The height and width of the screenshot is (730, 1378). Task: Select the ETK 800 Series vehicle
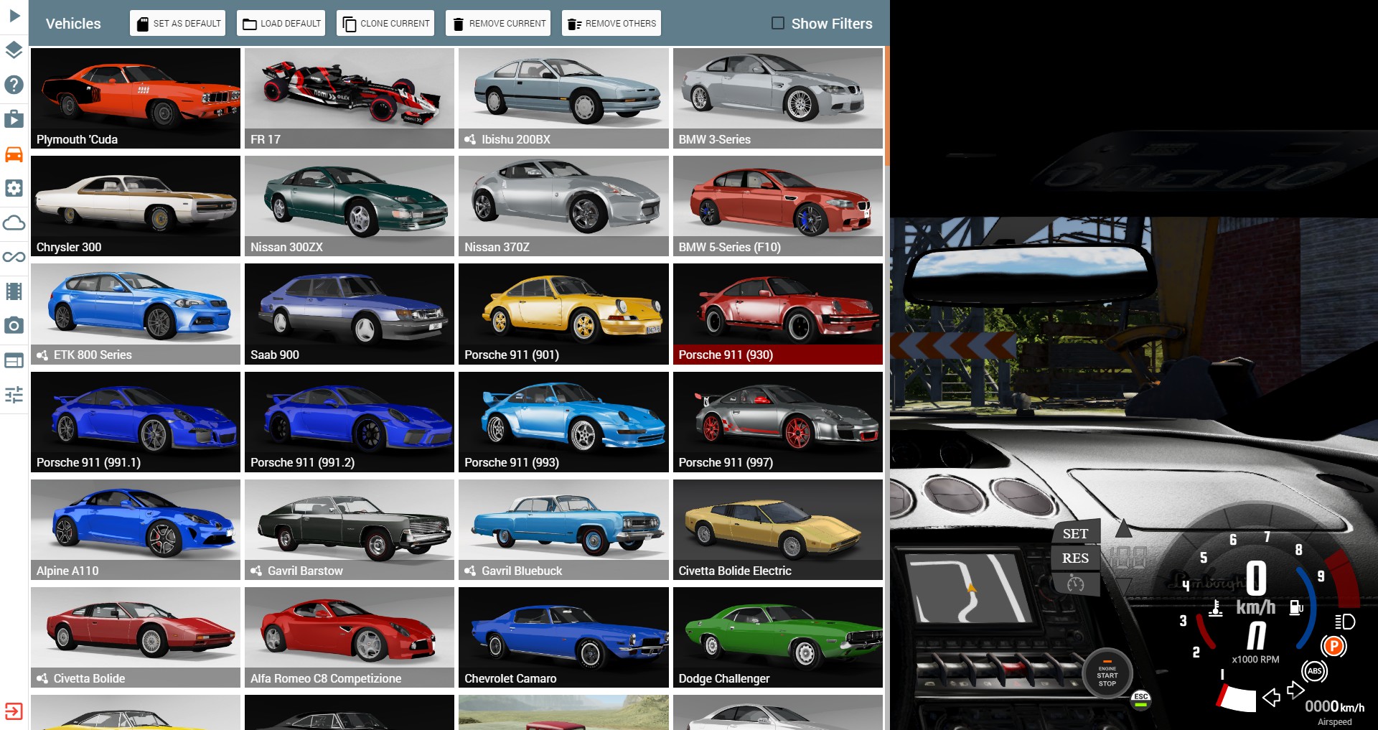coord(136,314)
